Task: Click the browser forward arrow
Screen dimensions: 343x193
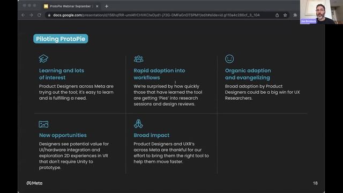Action: click(31, 15)
